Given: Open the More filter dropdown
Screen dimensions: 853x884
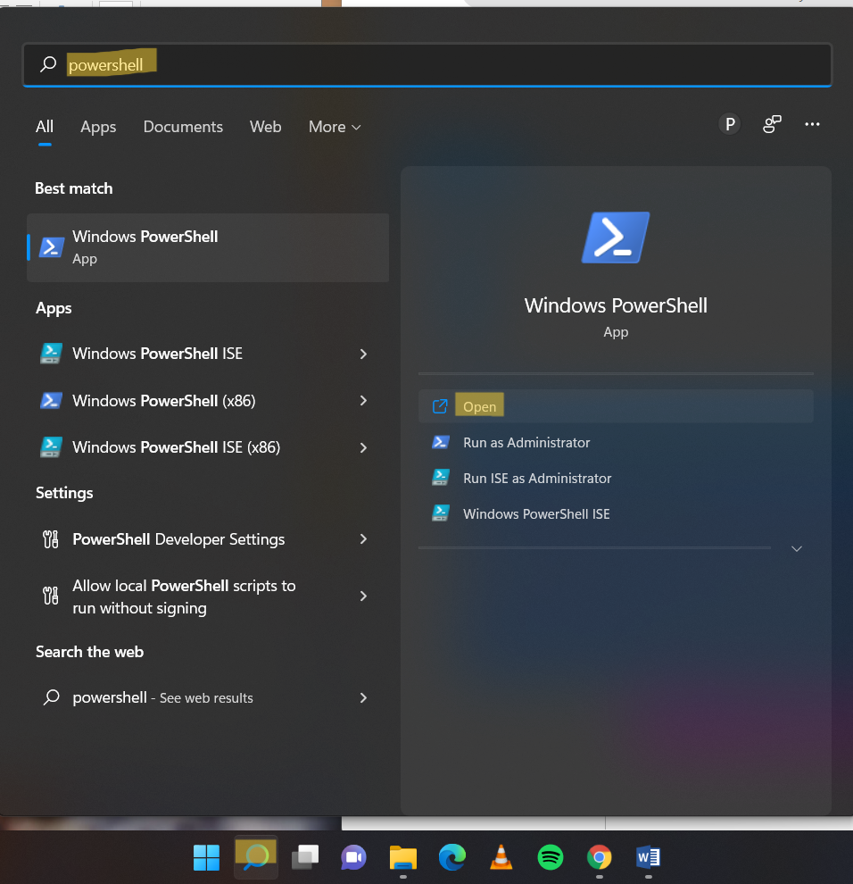Looking at the screenshot, I should pyautogui.click(x=335, y=127).
